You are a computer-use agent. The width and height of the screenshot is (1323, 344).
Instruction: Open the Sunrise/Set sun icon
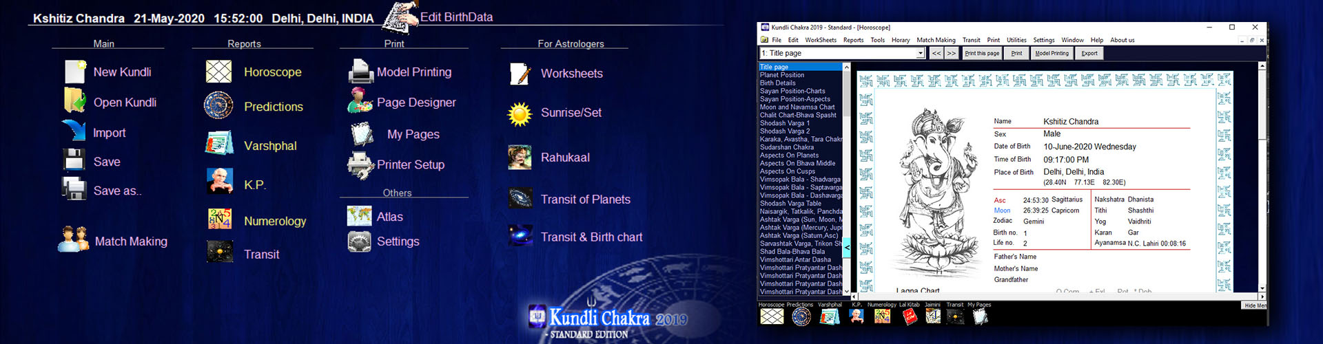520,114
